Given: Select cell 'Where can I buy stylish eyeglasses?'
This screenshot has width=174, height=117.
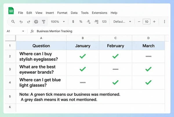Looking at the screenshot, I should [x=41, y=56].
